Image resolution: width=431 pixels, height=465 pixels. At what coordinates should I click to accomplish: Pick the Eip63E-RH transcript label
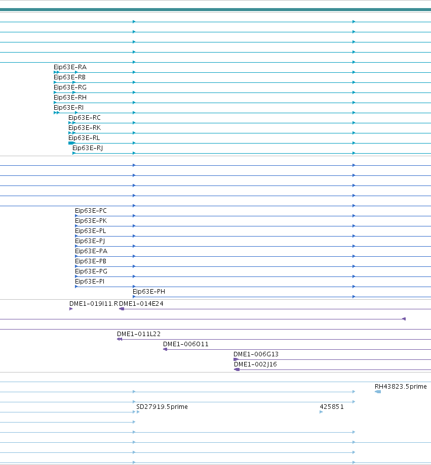coord(70,98)
